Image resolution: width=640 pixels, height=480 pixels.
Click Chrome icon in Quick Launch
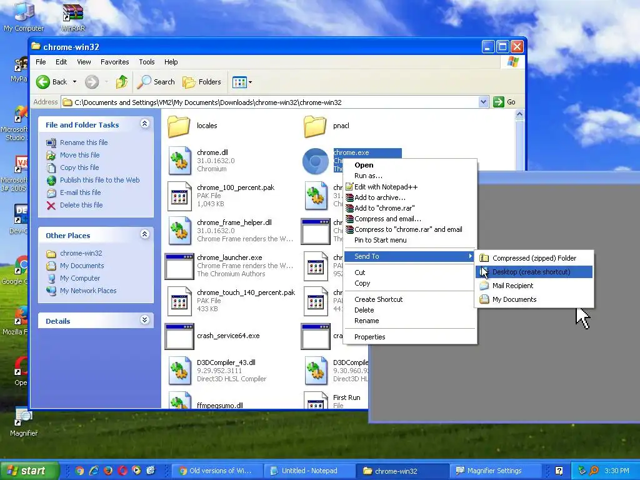tap(79, 471)
